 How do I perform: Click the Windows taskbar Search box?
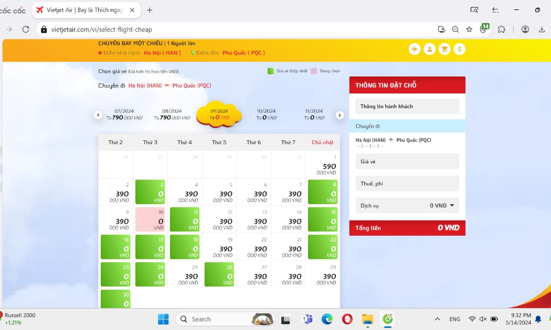[x=225, y=319]
